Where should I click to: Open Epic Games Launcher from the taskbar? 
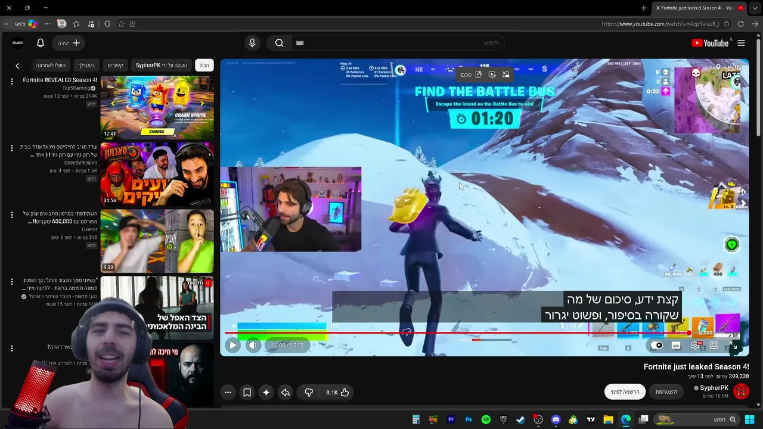(503, 419)
